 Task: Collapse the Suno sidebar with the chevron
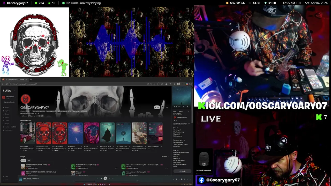pyautogui.click(x=15, y=90)
